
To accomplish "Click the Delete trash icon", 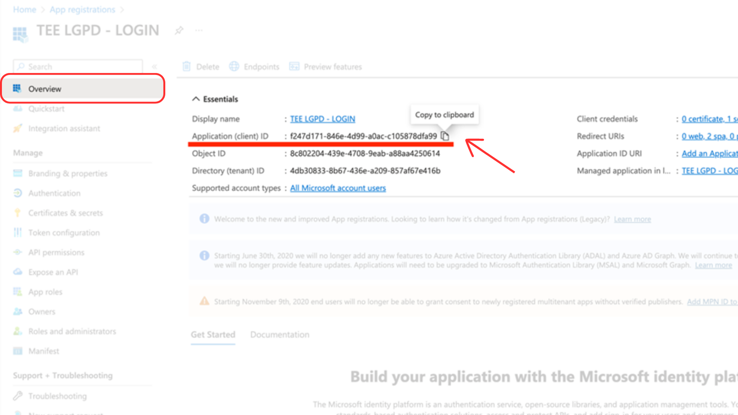I will 187,66.
